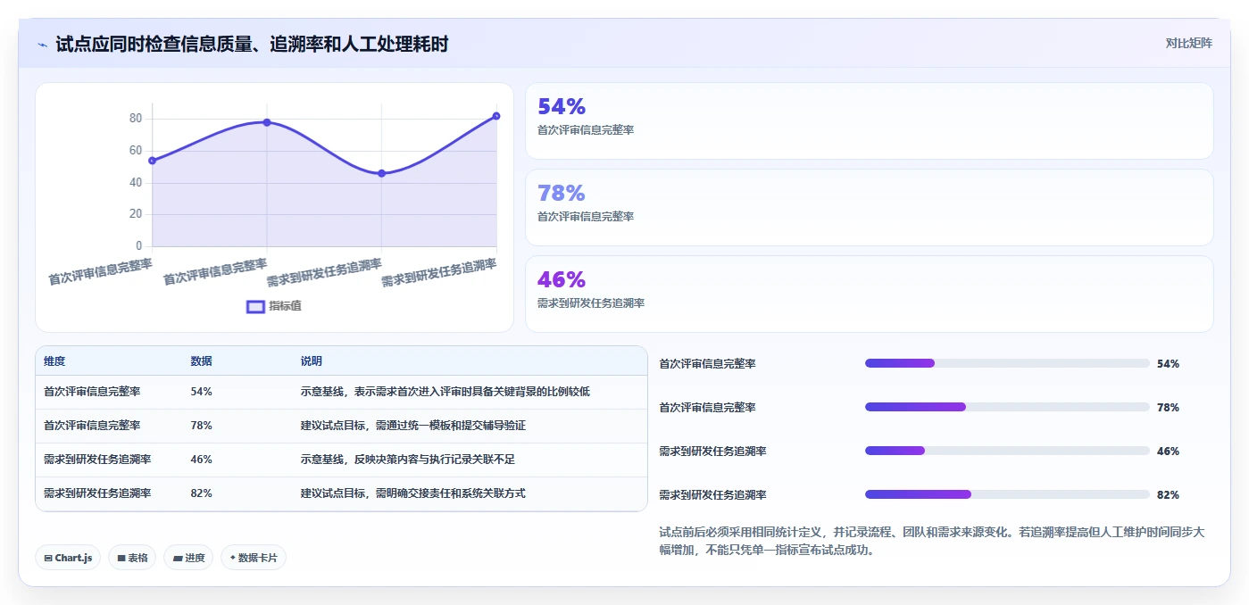The width and height of the screenshot is (1249, 605).
Task: Click the 数据 column header in the table
Action: (x=201, y=361)
